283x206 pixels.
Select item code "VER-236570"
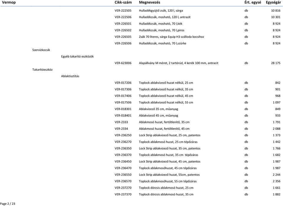pos(123,181)
